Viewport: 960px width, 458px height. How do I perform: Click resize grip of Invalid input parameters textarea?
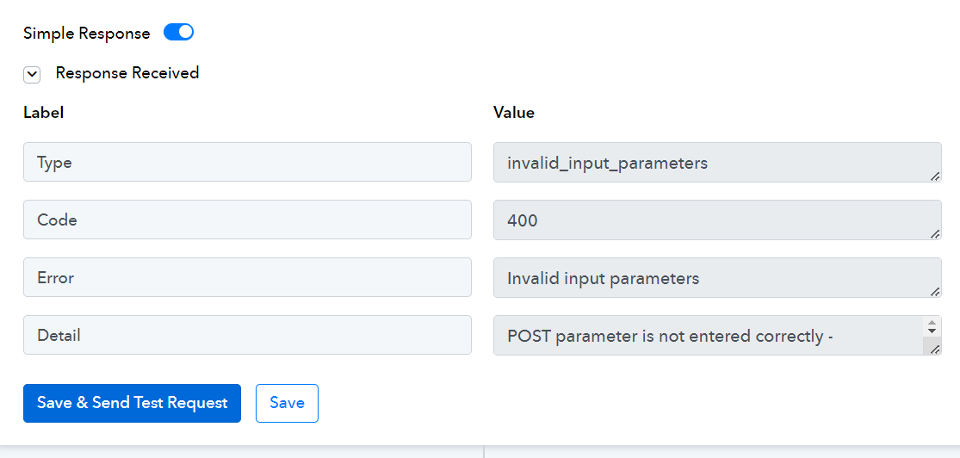click(935, 292)
